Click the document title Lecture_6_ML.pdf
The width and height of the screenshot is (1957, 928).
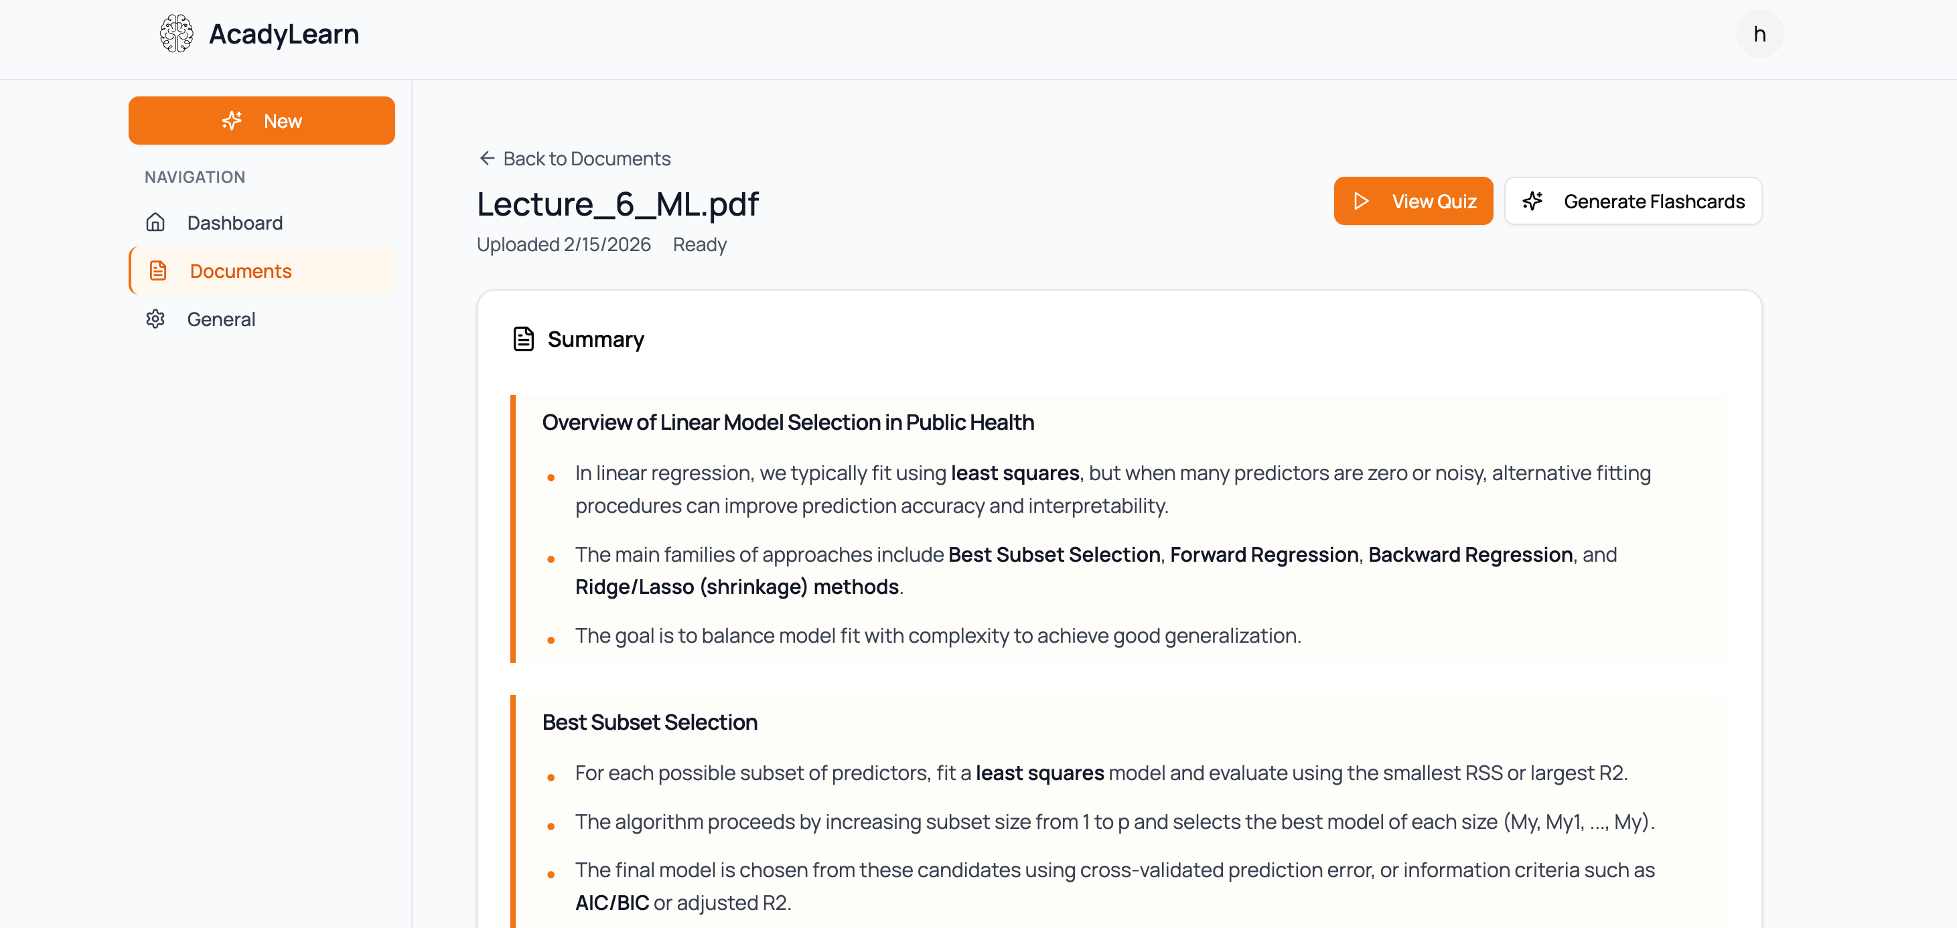click(617, 204)
